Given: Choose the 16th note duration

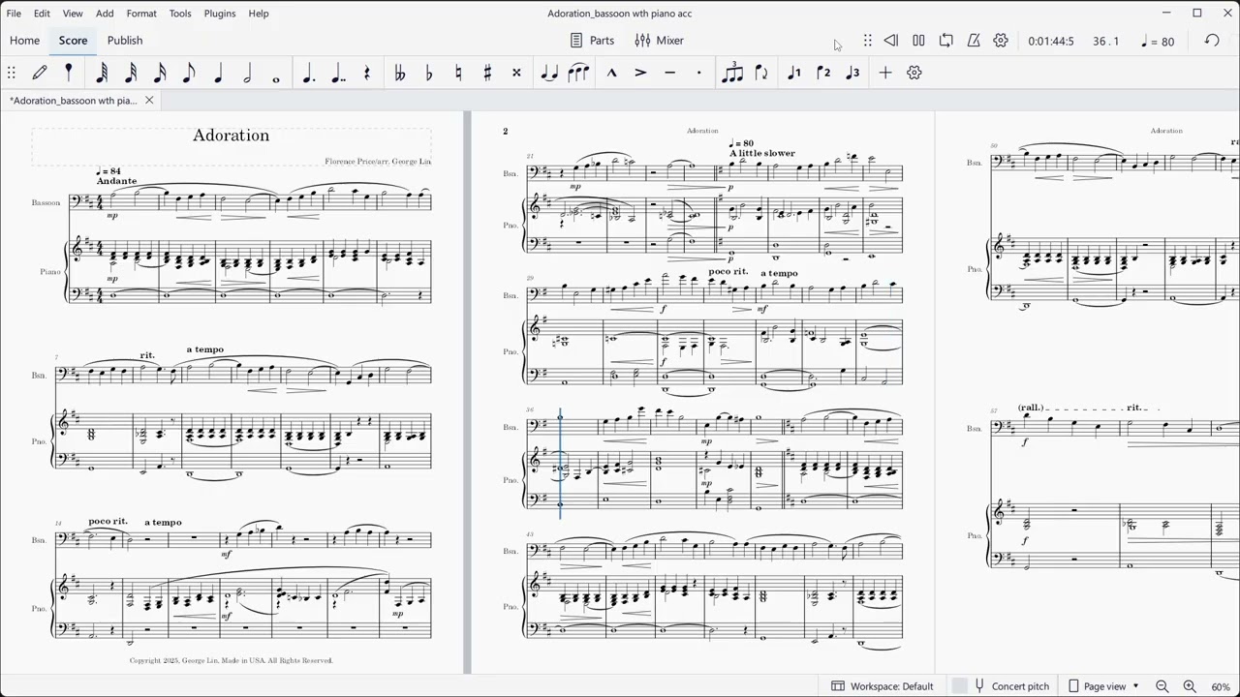Looking at the screenshot, I should (160, 73).
